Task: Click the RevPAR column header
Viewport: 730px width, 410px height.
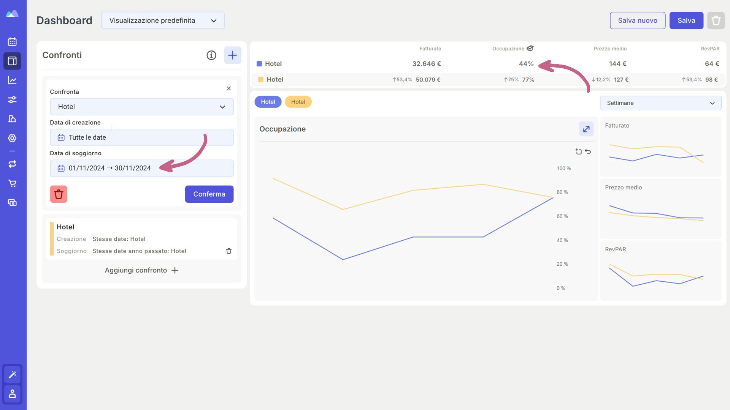Action: click(x=710, y=49)
